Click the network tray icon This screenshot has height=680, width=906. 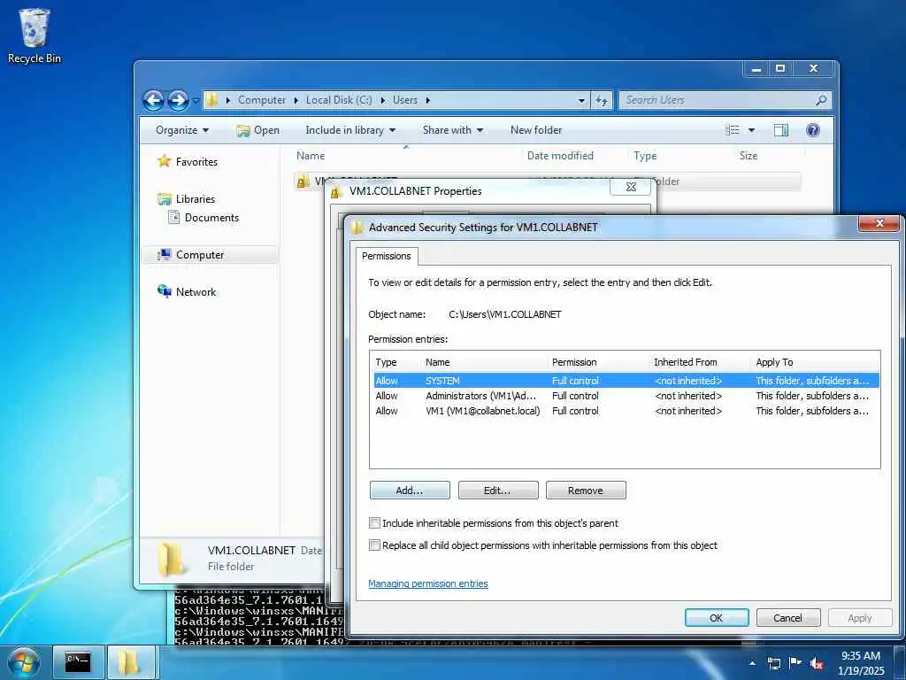774,664
